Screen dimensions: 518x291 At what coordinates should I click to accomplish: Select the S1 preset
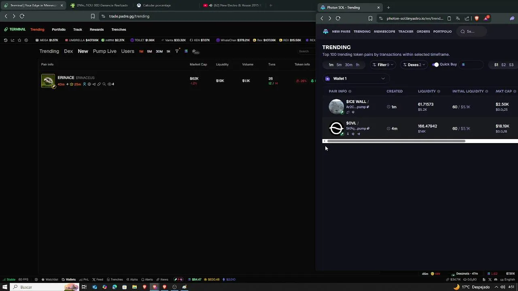pos(496,65)
